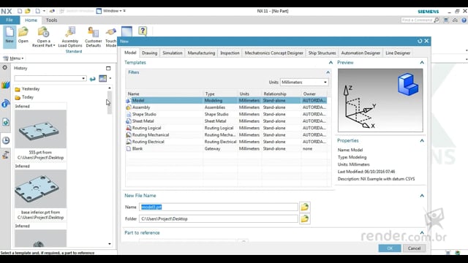
Task: Open Customer Defaults
Action: tap(93, 37)
